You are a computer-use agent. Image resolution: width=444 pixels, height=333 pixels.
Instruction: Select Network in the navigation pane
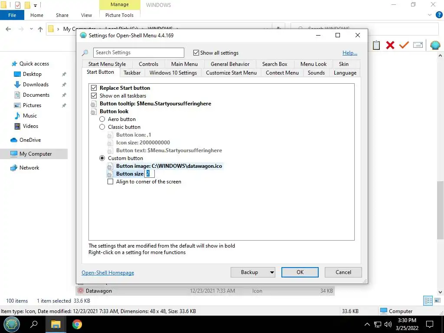coord(29,168)
